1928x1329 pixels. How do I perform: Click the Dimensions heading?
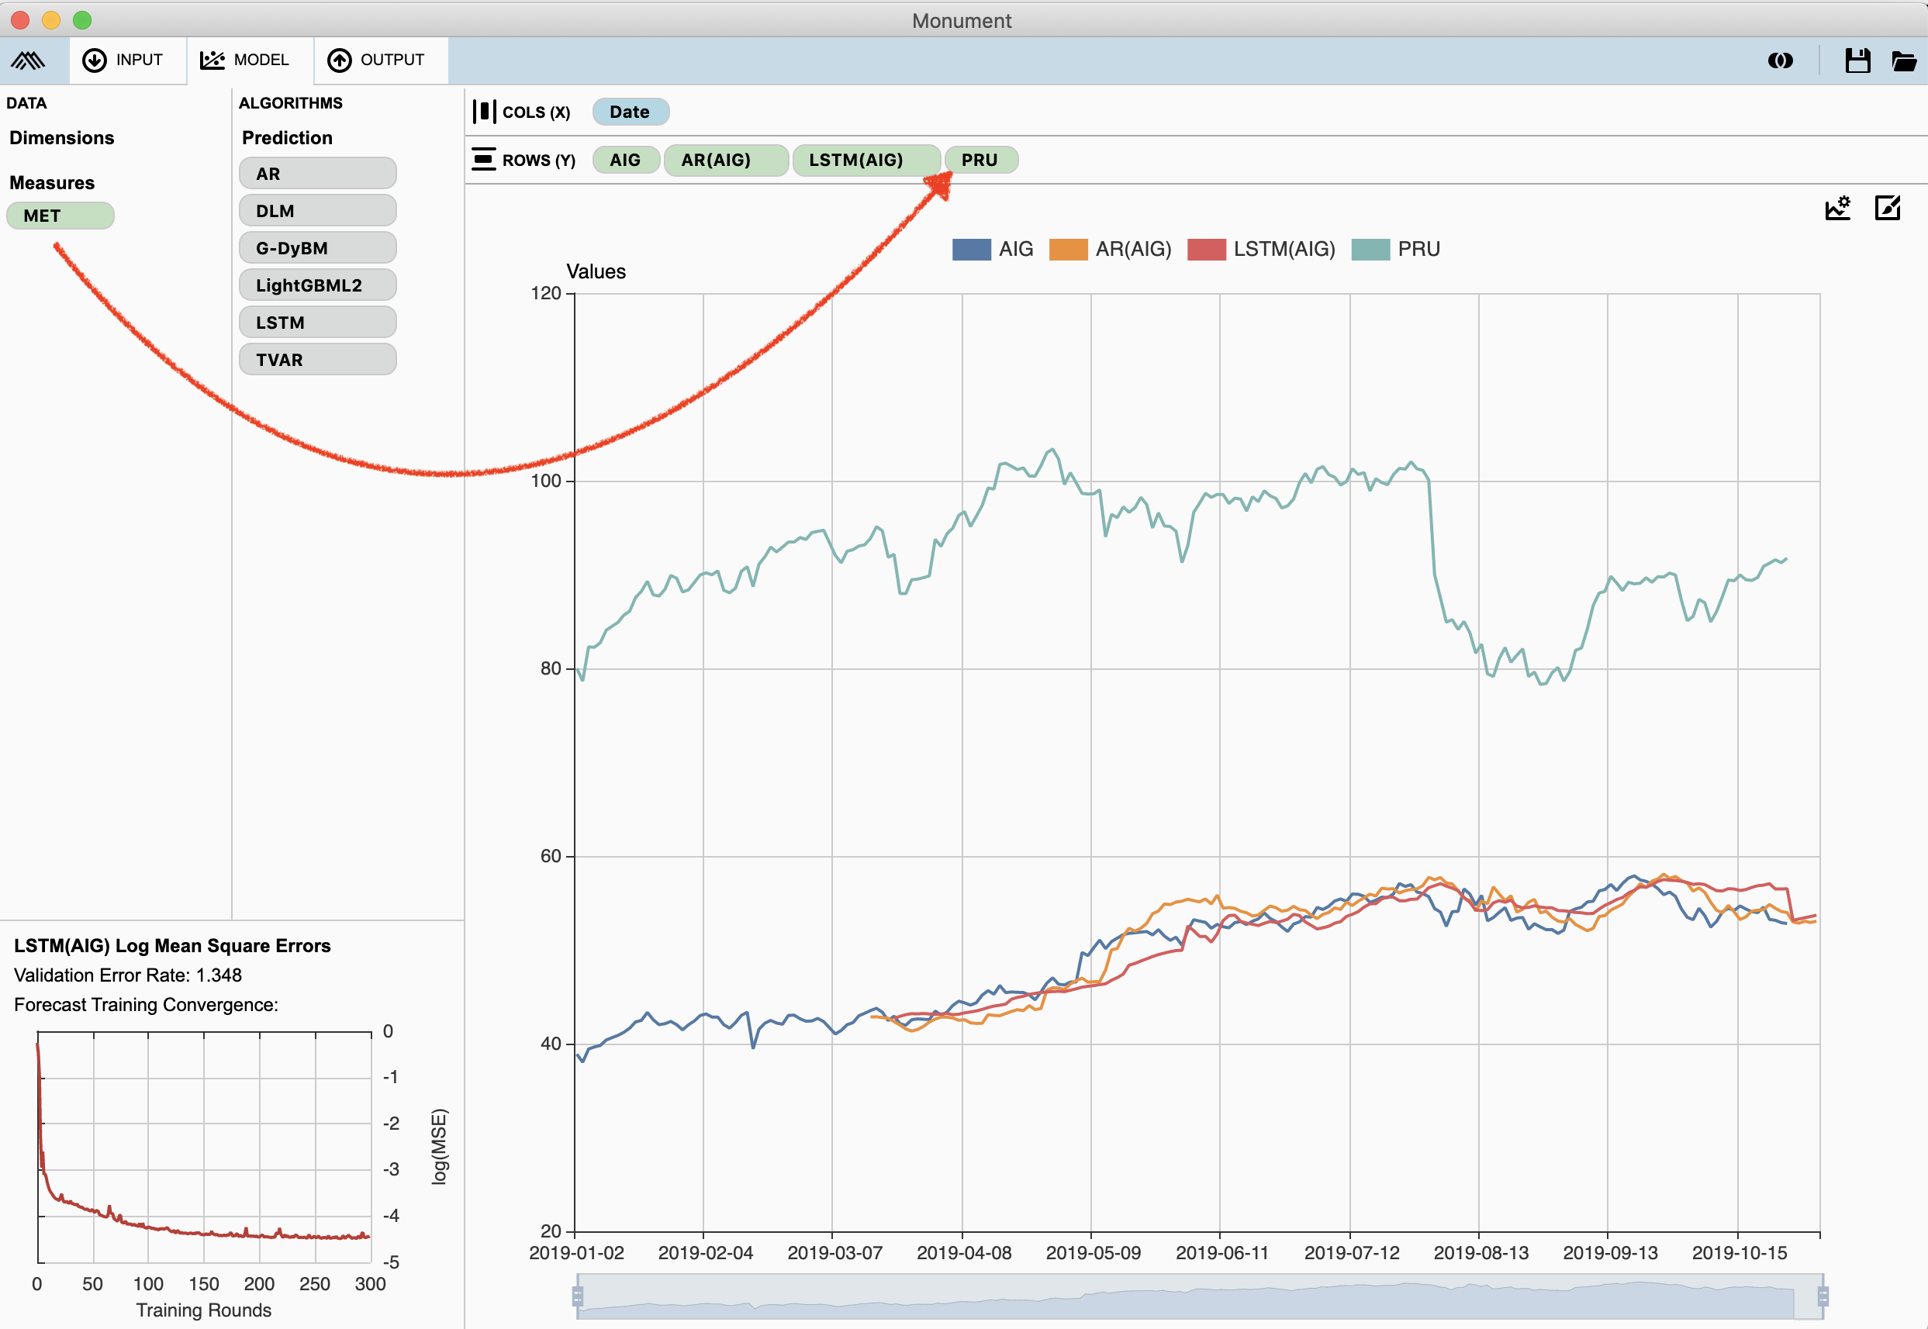coord(61,138)
